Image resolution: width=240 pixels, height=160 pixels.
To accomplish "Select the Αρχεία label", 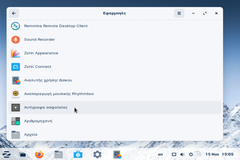I will click(31, 135).
